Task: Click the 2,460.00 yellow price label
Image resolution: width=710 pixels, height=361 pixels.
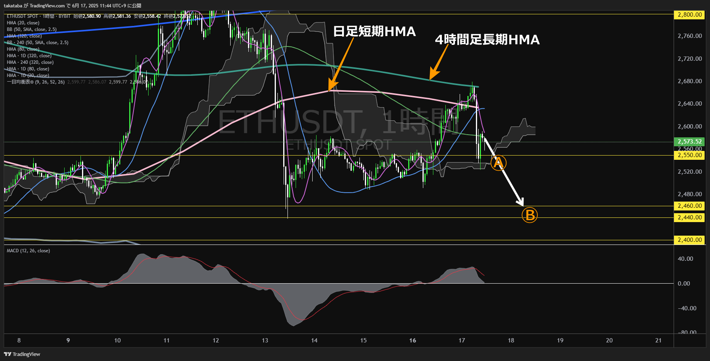Action: (x=689, y=206)
